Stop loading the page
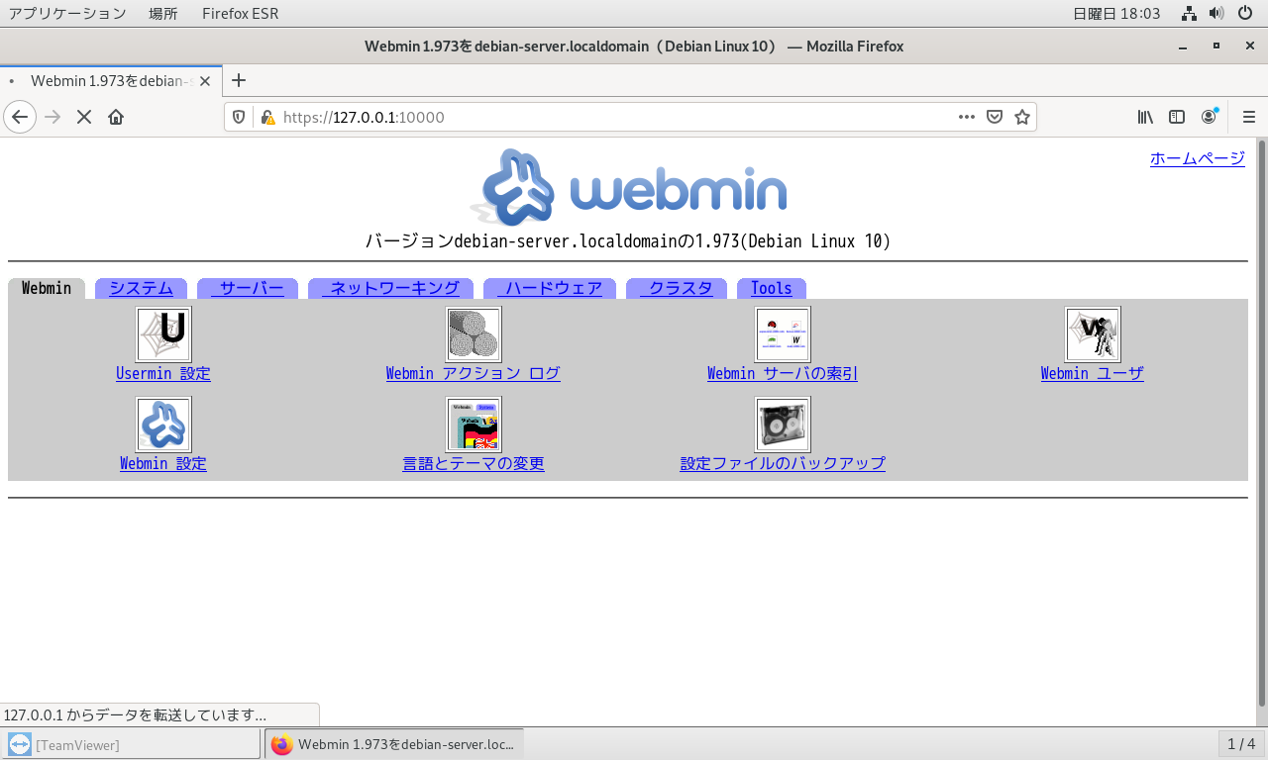1268x760 pixels. [84, 117]
